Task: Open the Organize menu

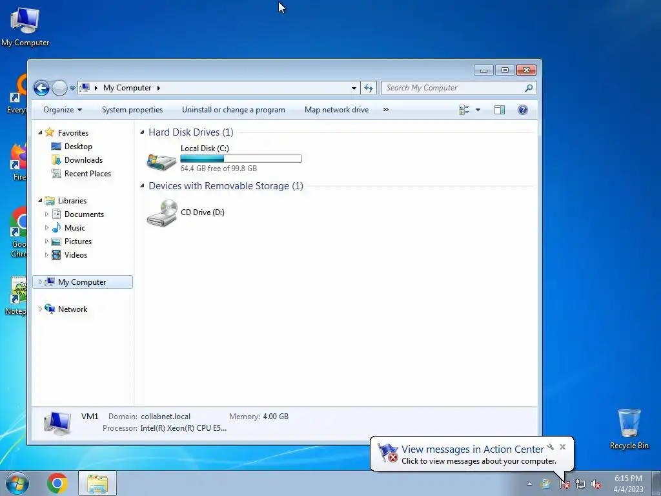Action: coord(63,110)
